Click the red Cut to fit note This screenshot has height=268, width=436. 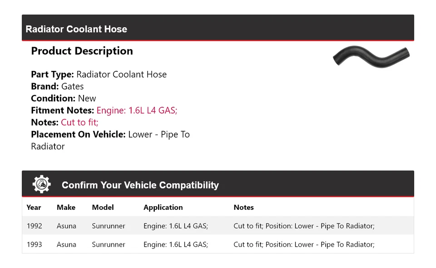79,122
